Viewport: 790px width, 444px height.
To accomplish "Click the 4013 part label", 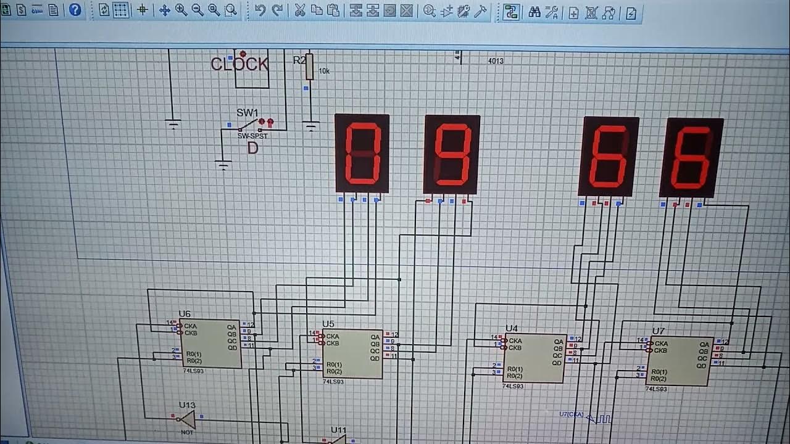I will [x=496, y=61].
